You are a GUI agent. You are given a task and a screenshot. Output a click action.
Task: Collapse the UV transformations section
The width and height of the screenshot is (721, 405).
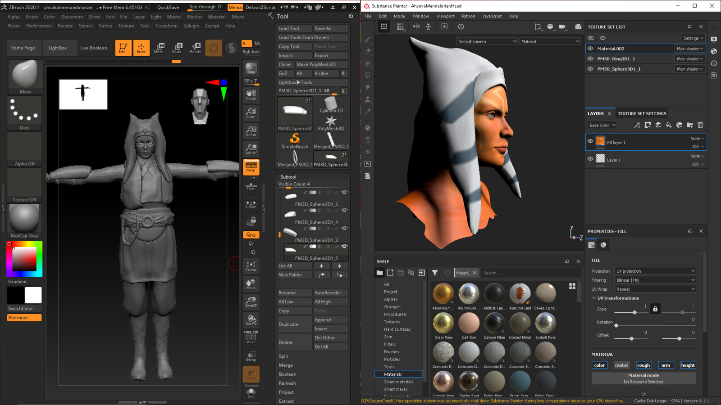(x=594, y=298)
